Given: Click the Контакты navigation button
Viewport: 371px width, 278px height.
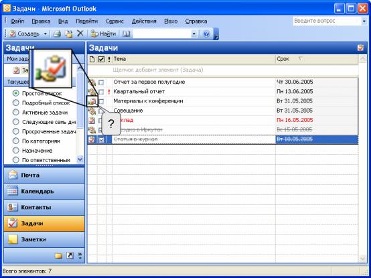Looking at the screenshot, I should [44, 207].
